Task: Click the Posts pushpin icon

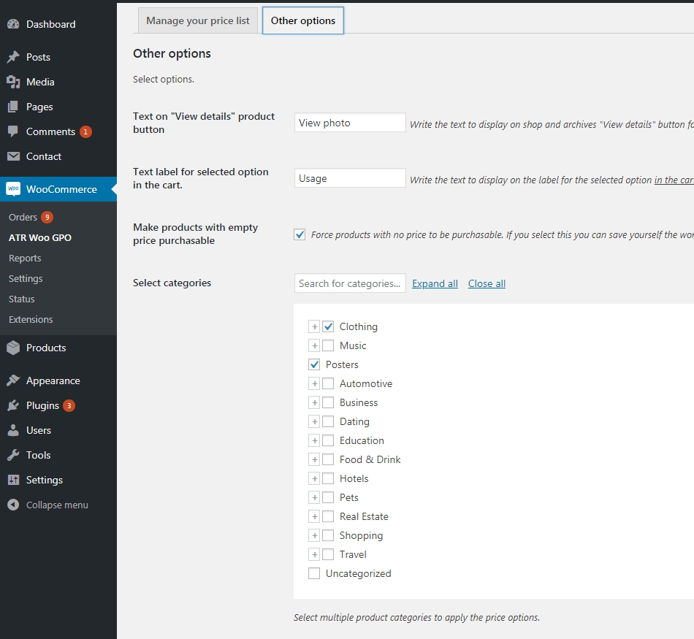Action: point(13,57)
